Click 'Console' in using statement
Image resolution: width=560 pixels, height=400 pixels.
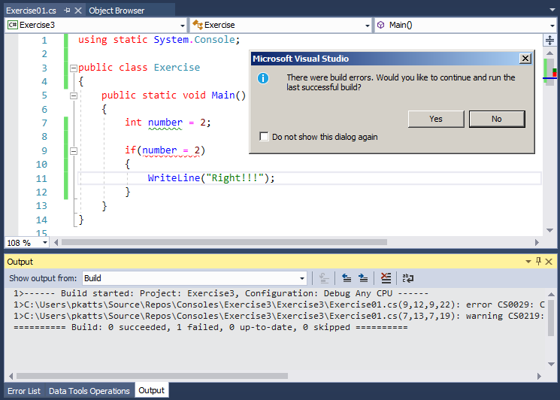pos(214,40)
